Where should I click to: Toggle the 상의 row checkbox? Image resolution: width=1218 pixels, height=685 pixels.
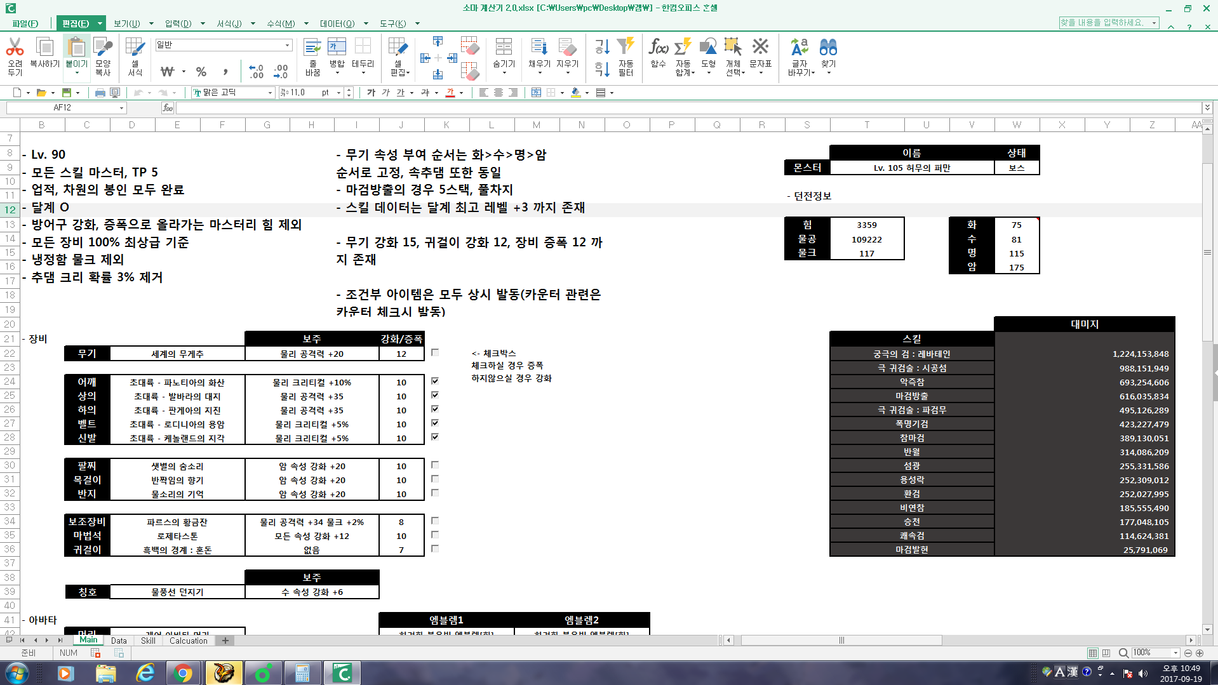(x=435, y=395)
